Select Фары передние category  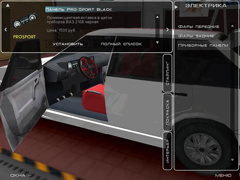[x=199, y=27]
